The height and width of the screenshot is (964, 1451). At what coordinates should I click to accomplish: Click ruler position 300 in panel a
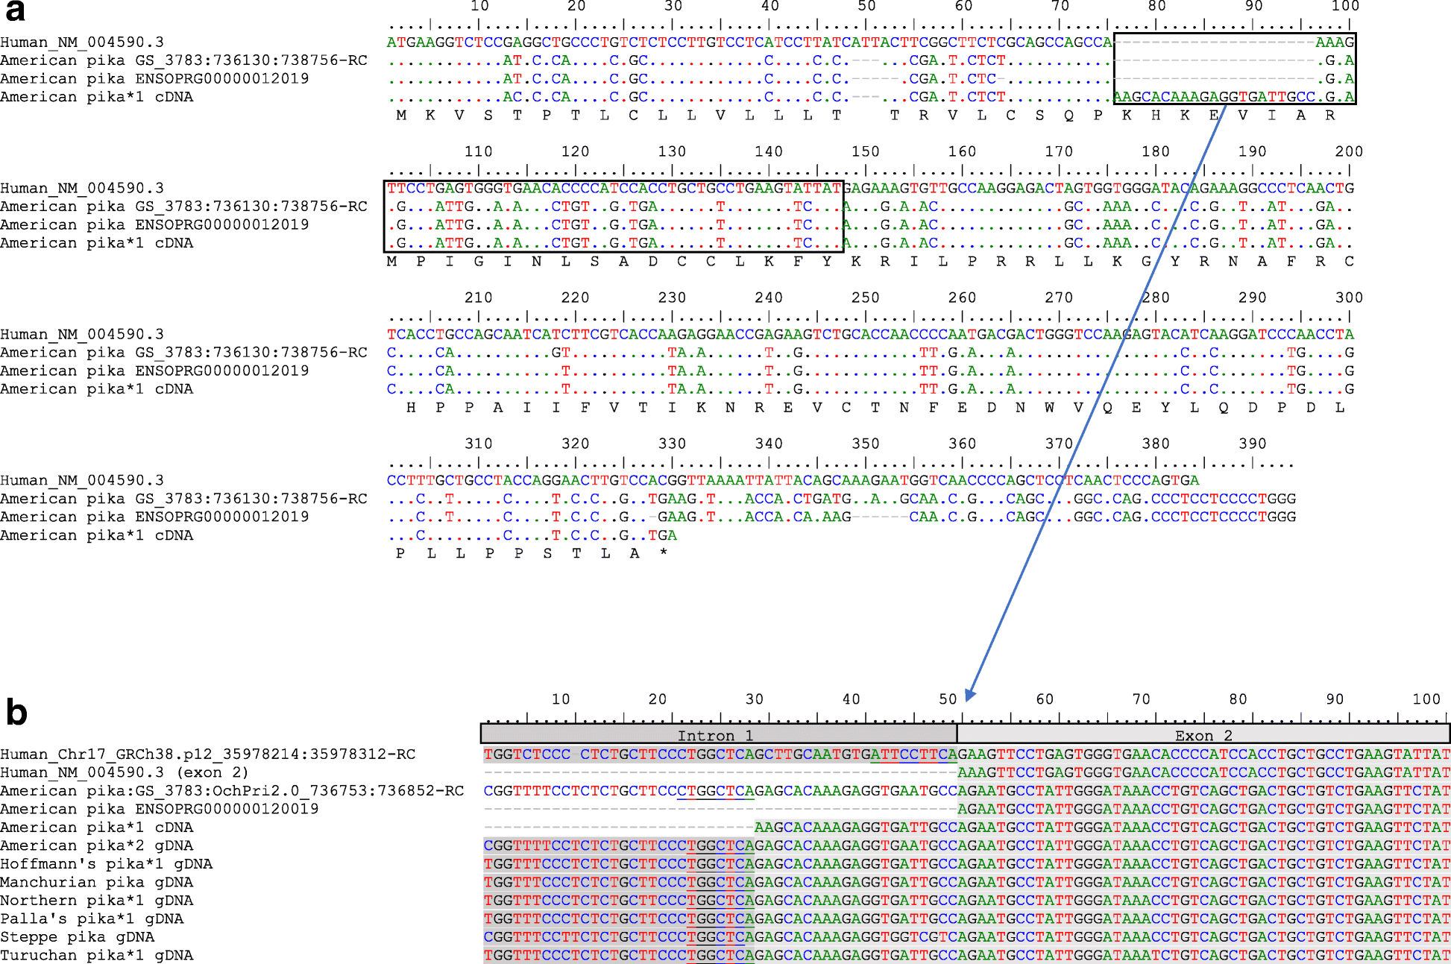[1350, 298]
